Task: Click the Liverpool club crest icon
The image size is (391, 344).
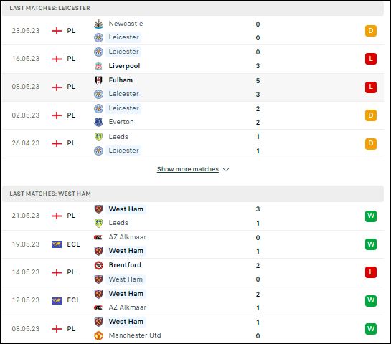Action: [x=98, y=66]
